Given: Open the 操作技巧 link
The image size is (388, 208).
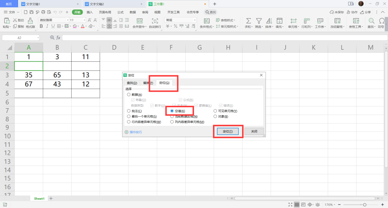Looking at the screenshot, I should click(x=136, y=132).
